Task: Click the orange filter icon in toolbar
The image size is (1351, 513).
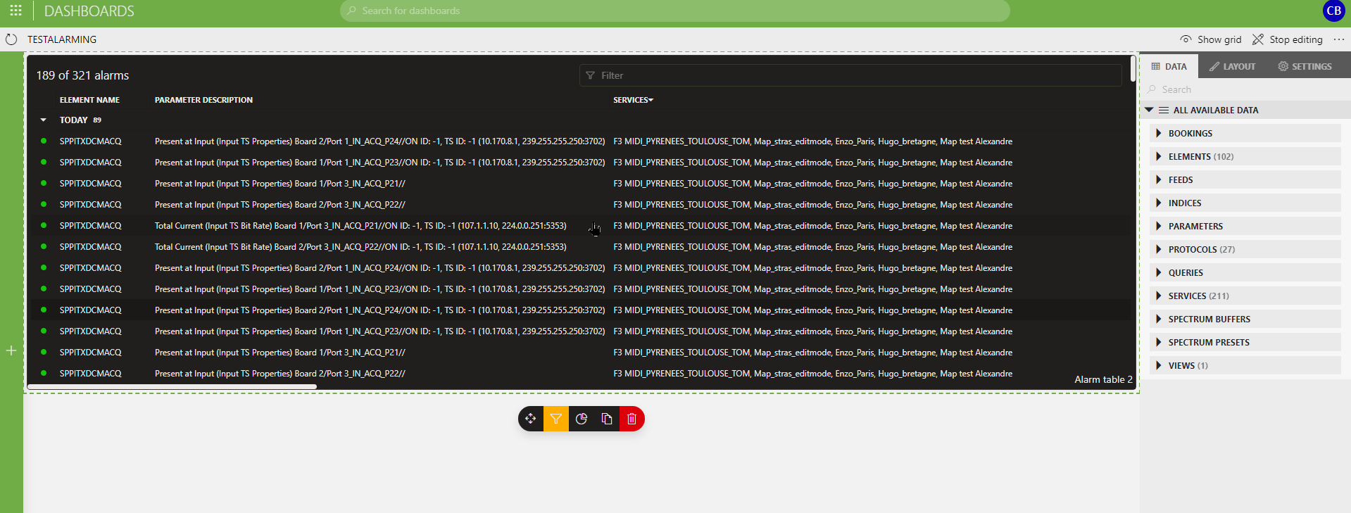Action: click(x=556, y=419)
